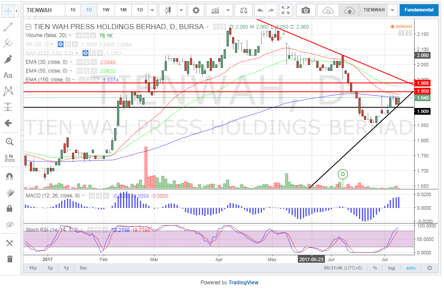Click the 1.988 red price label
This screenshot has height=302, width=444.
(422, 83)
